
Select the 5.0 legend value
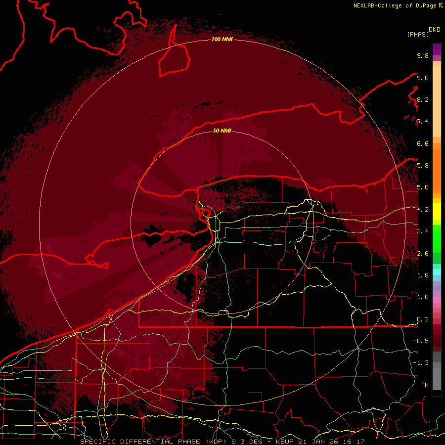click(x=423, y=187)
